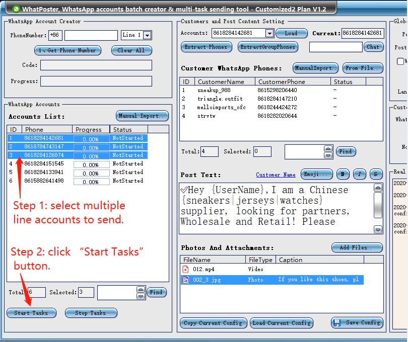Viewport: 408px width, 342px height.
Task: Select account row 8618284142681
Action: click(x=78, y=138)
